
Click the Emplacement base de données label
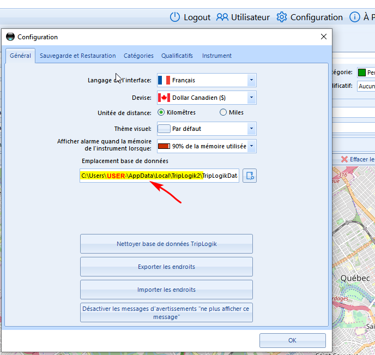(125, 161)
